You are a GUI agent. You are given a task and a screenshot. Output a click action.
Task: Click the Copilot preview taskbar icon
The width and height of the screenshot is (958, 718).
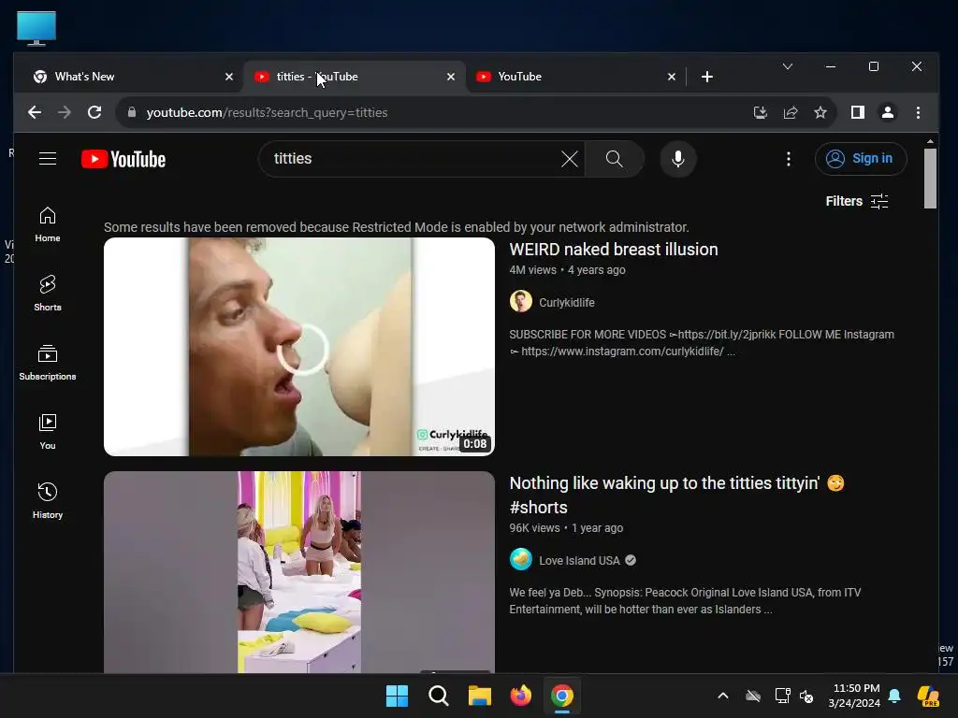pyautogui.click(x=928, y=696)
